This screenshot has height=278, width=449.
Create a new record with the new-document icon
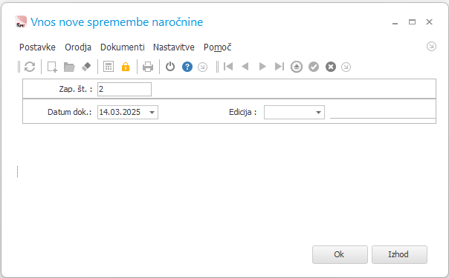52,67
